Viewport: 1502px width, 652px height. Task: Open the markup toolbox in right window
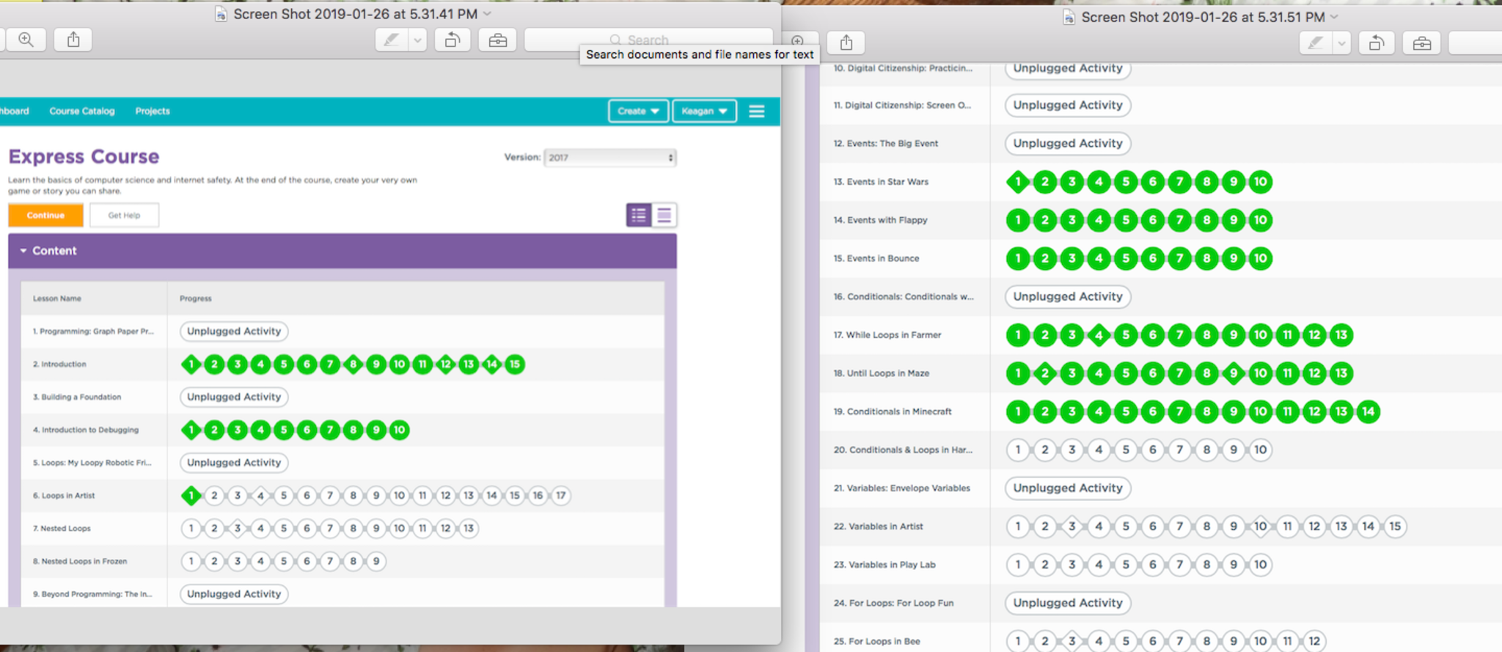click(x=1421, y=43)
